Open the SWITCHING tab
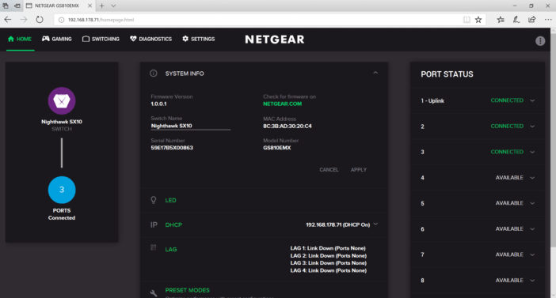This screenshot has width=556, height=298. pos(101,39)
